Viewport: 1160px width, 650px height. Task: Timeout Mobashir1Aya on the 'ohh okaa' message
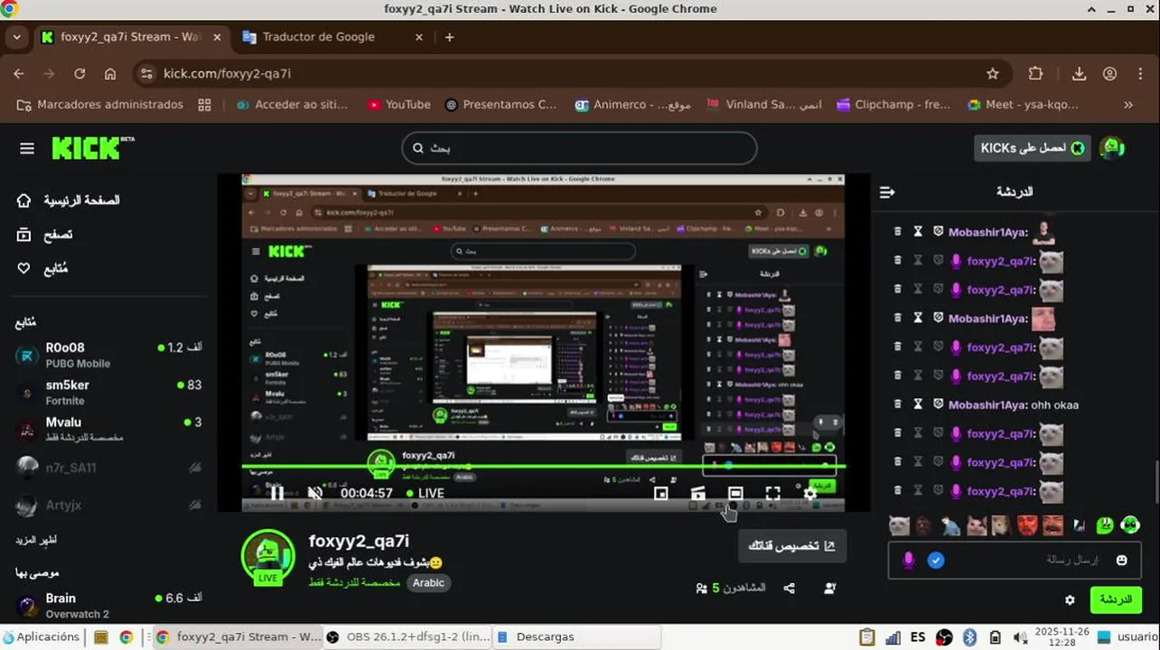coord(918,404)
